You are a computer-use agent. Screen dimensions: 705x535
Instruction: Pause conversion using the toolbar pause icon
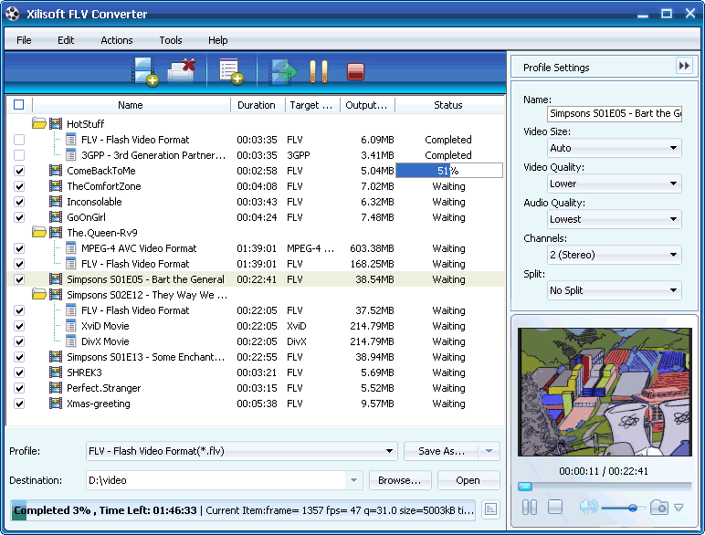click(318, 71)
